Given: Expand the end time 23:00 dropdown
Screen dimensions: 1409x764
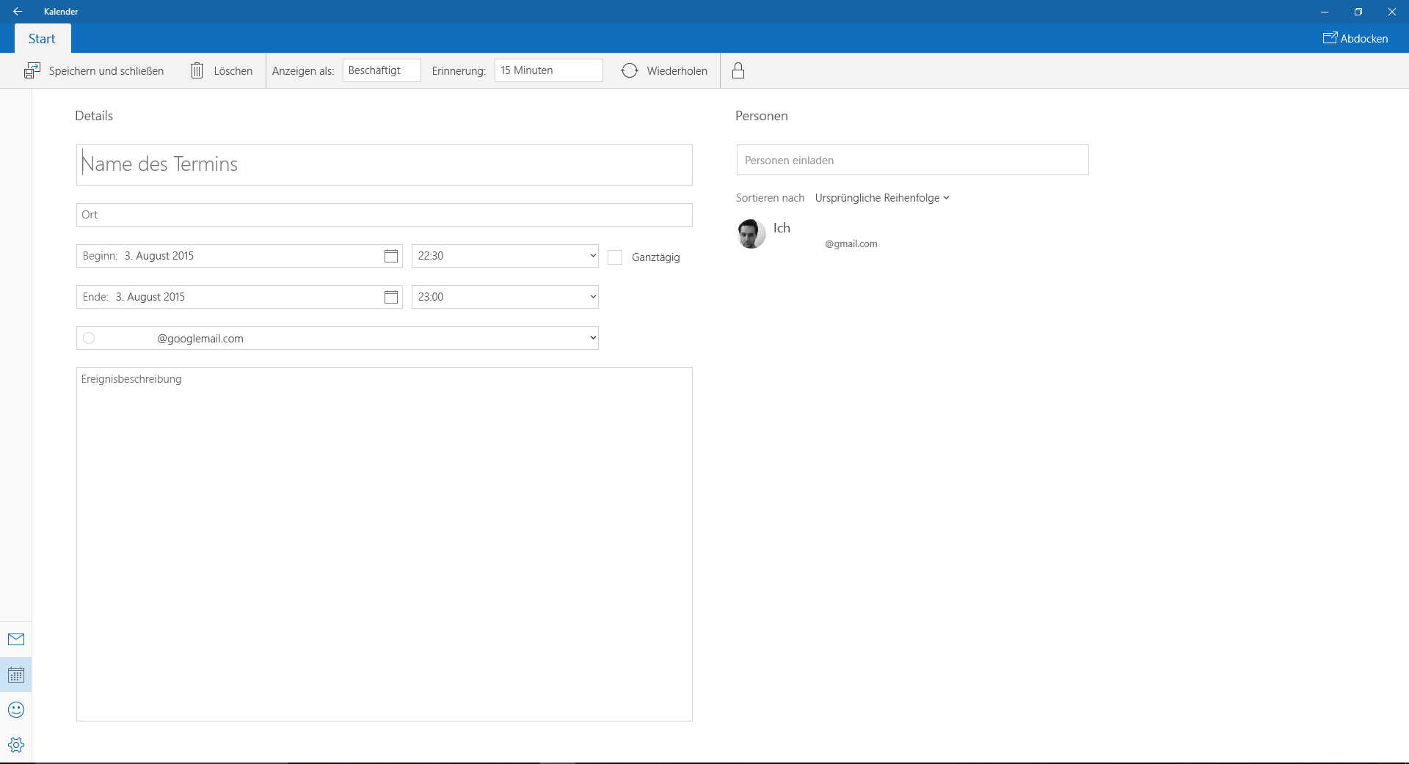Looking at the screenshot, I should tap(505, 297).
